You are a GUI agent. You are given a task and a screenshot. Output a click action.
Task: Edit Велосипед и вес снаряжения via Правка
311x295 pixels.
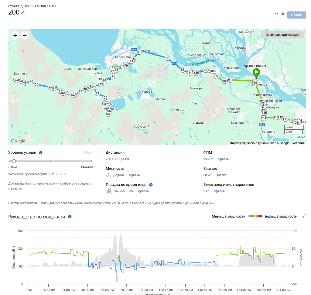(x=219, y=191)
